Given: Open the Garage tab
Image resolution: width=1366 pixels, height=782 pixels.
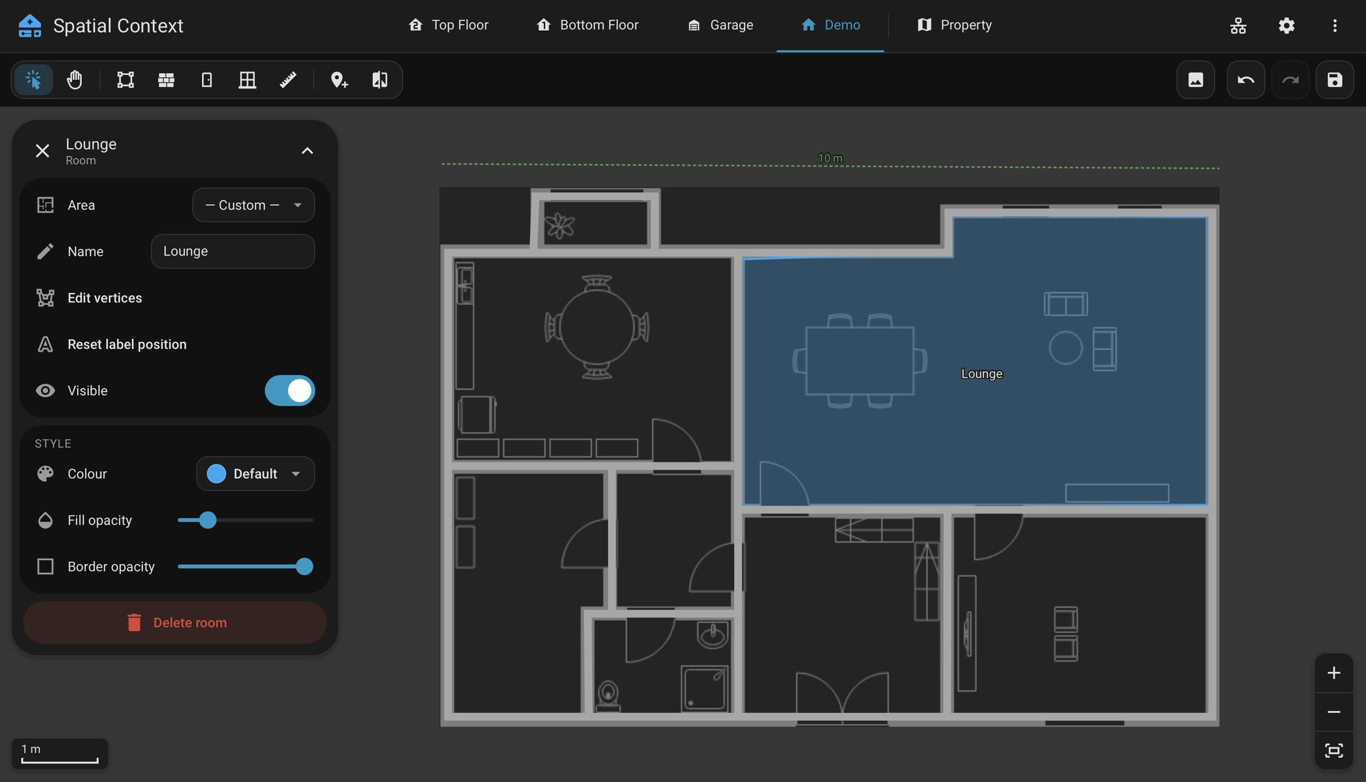Looking at the screenshot, I should click(x=721, y=25).
